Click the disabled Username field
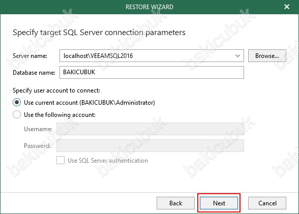This screenshot has height=214, width=299. click(150, 129)
